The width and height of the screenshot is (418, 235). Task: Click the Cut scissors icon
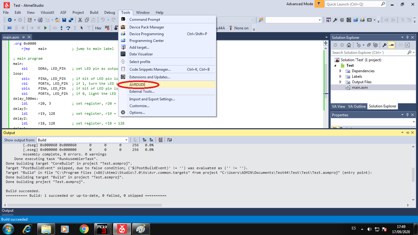tap(80, 20)
